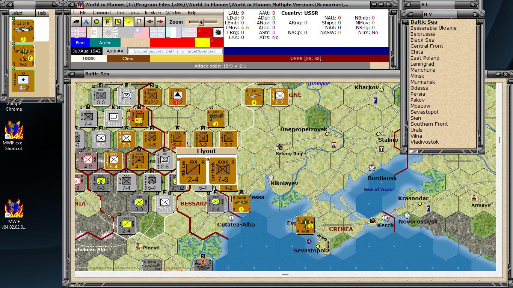Jump to Belorussia map view

click(422, 34)
